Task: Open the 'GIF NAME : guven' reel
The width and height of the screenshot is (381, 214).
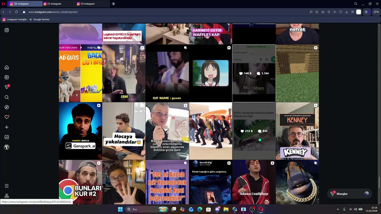Action: pyautogui.click(x=167, y=73)
